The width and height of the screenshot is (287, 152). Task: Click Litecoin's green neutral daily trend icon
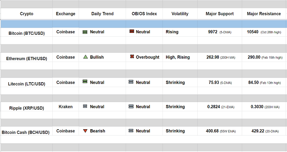point(85,82)
